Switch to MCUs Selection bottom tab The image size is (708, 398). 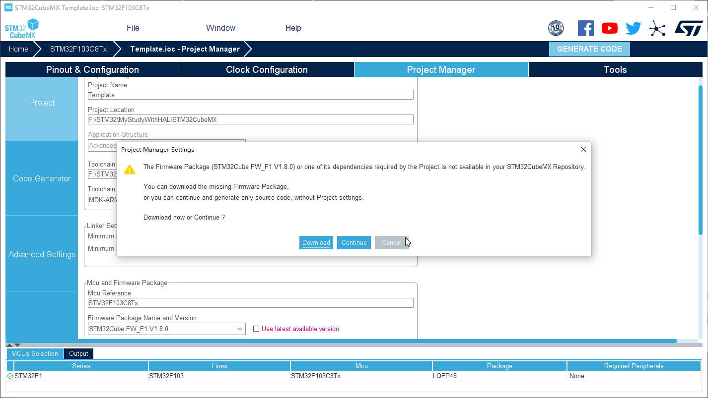click(x=35, y=353)
